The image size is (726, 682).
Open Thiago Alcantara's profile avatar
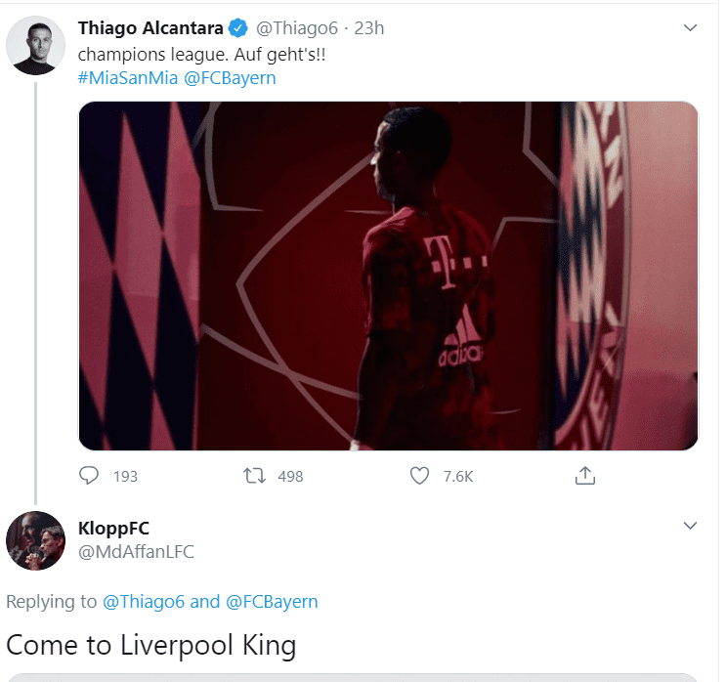pyautogui.click(x=36, y=45)
